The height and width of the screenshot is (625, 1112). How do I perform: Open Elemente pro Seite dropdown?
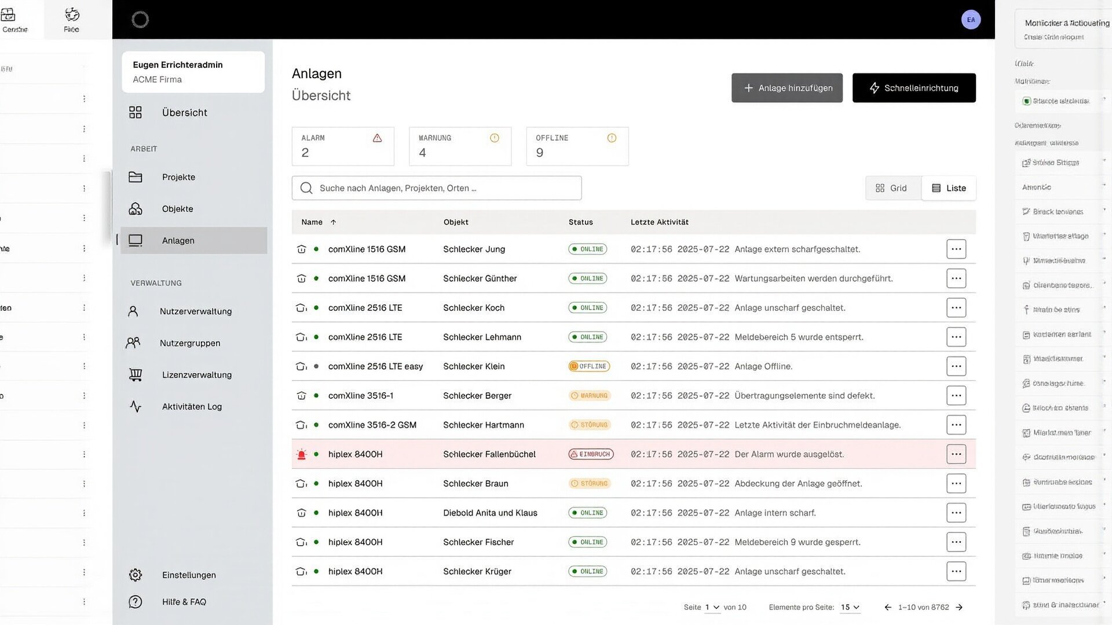850,607
